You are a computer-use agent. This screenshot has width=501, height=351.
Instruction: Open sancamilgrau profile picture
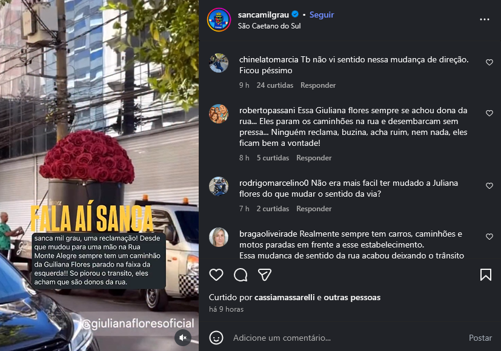pyautogui.click(x=219, y=20)
